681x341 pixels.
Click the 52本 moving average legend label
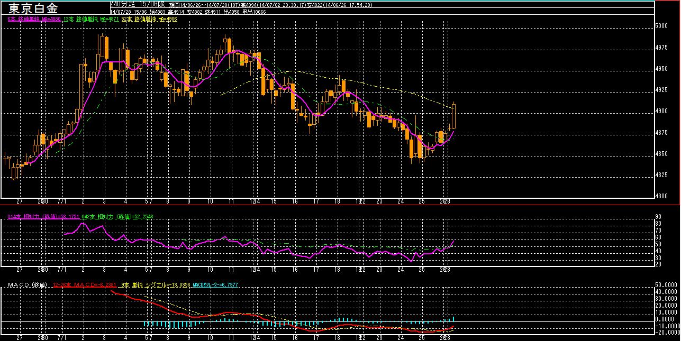point(148,19)
